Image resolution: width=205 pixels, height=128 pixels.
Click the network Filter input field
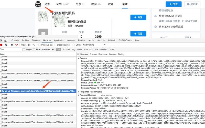(x=11, y=49)
